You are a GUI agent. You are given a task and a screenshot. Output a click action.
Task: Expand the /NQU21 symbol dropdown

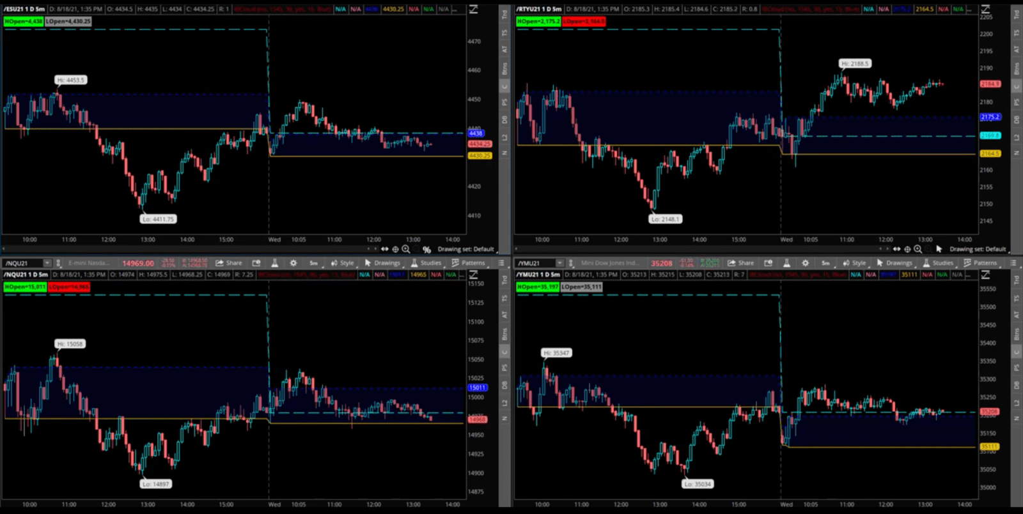click(x=47, y=263)
